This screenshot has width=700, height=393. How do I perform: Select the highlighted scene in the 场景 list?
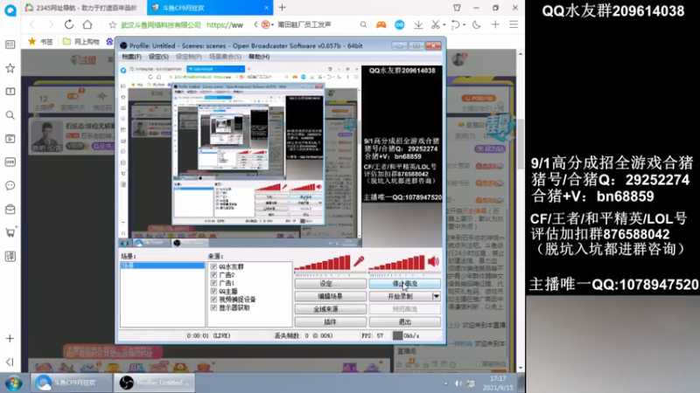click(x=163, y=265)
